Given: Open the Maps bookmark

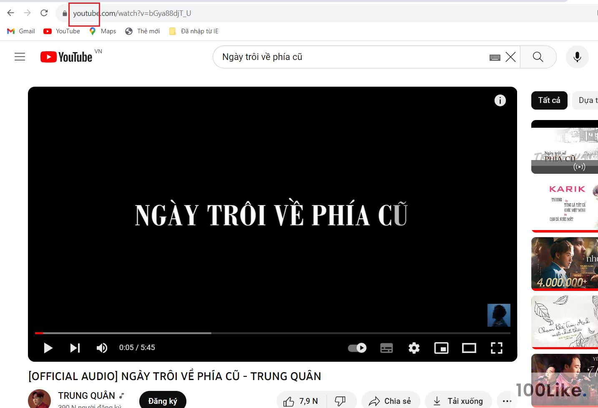Looking at the screenshot, I should [103, 31].
